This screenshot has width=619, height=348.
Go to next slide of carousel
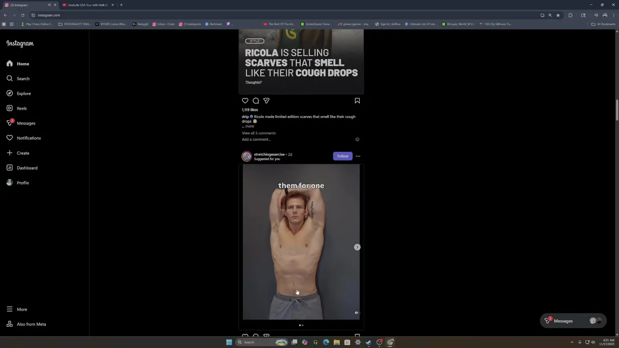[x=357, y=247]
